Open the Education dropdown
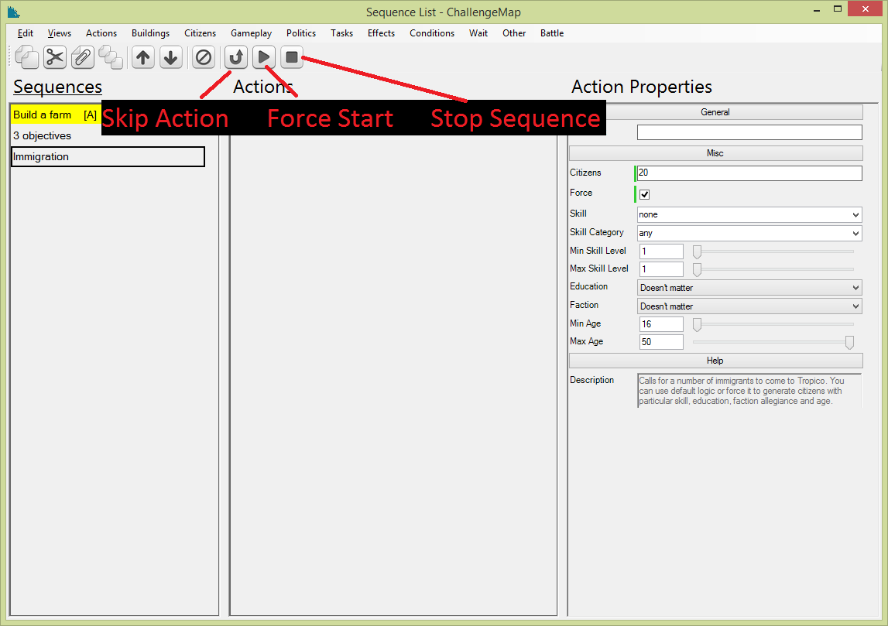 pyautogui.click(x=749, y=288)
